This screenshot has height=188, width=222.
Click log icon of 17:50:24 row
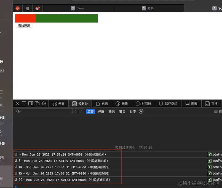pyautogui.click(x=16, y=154)
